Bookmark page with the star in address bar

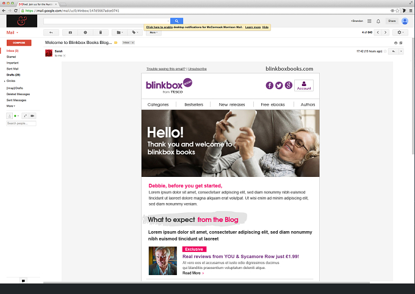(397, 10)
